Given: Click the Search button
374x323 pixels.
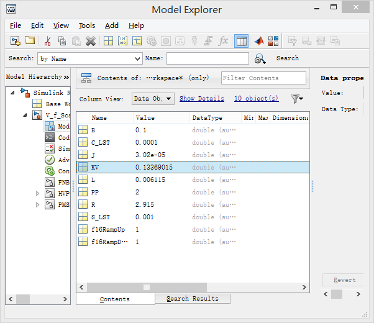Looking at the screenshot, I should click(x=288, y=58).
